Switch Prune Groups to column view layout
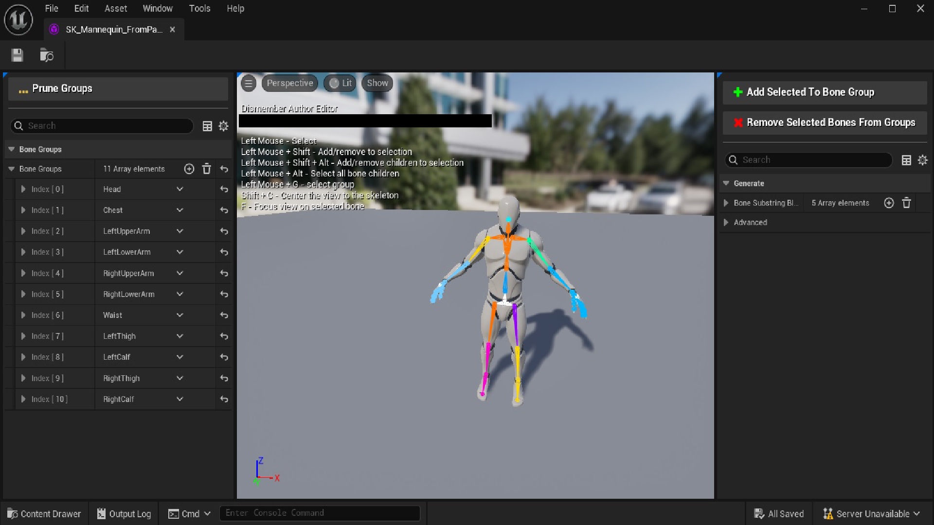This screenshot has width=934, height=525. (207, 126)
